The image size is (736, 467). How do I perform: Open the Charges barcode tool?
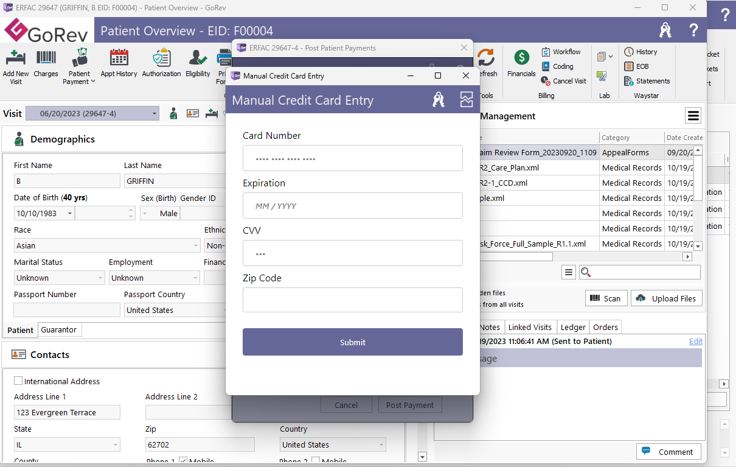[x=46, y=63]
